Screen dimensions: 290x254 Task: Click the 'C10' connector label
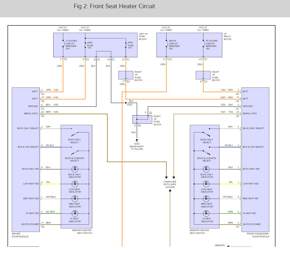[170, 59]
